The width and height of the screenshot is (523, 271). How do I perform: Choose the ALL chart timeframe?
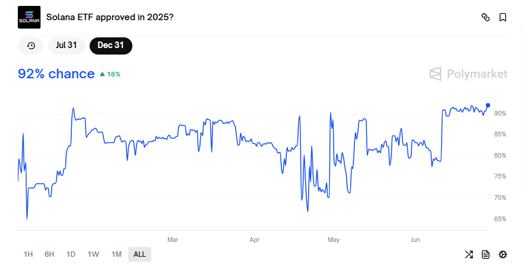point(140,254)
